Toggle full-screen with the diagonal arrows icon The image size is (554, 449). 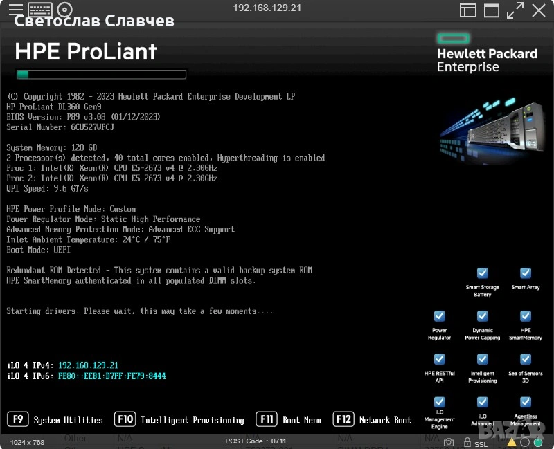click(x=515, y=10)
